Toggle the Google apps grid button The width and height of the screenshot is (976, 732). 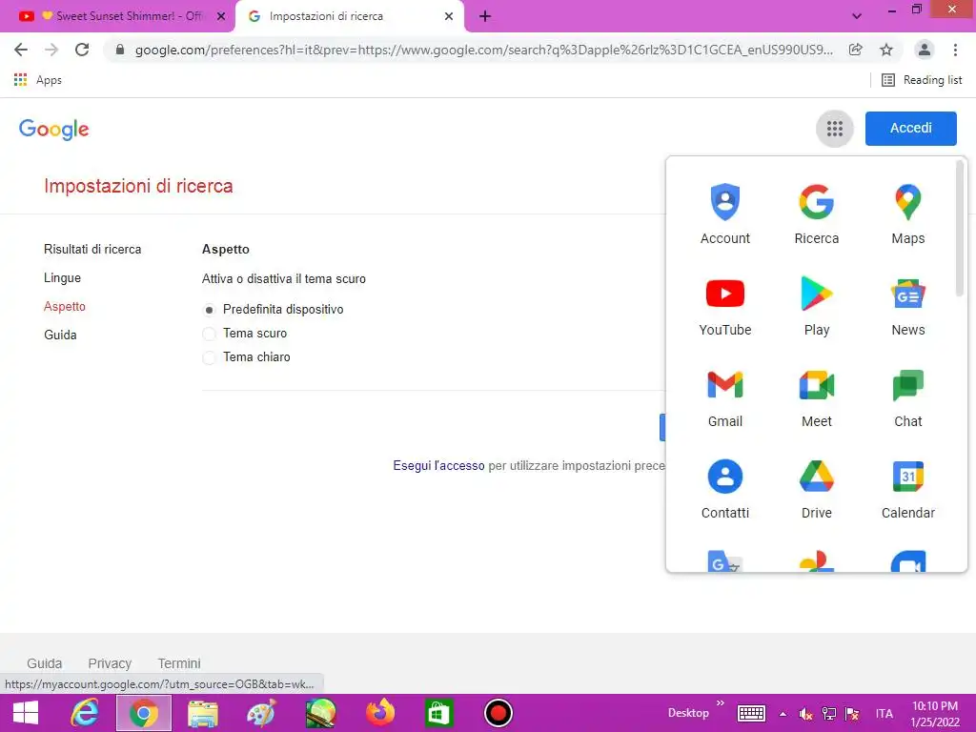835,129
